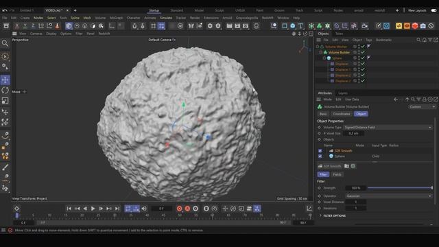439x247 pixels.
Task: Click the filter icon in Objects manager
Action: (430, 40)
